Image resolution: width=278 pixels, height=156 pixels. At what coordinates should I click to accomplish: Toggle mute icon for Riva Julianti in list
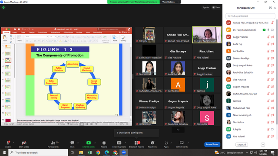[x=268, y=136]
